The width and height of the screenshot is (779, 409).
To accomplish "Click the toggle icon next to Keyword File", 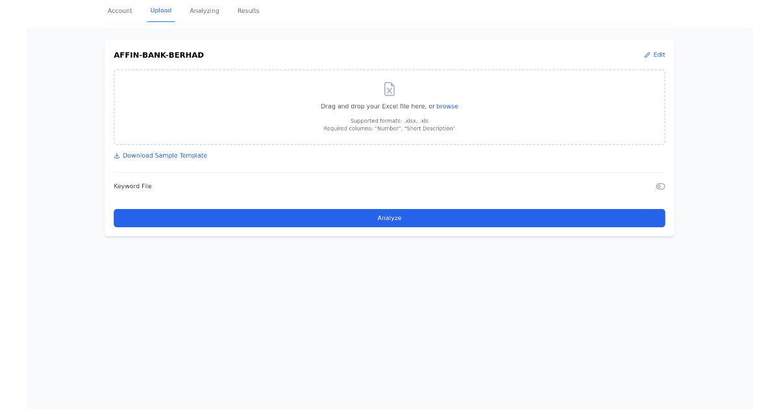I will coord(660,186).
